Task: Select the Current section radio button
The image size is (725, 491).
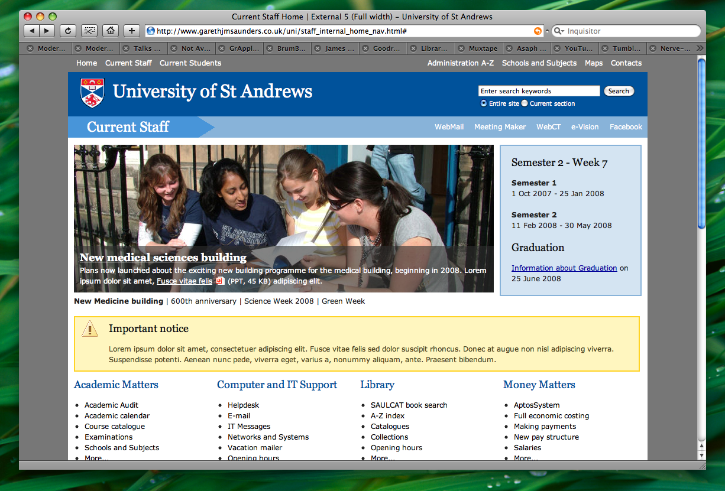Action: (x=525, y=103)
